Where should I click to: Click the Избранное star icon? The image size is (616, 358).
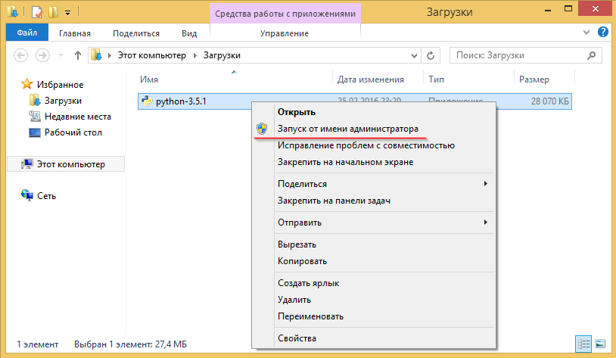click(x=26, y=84)
